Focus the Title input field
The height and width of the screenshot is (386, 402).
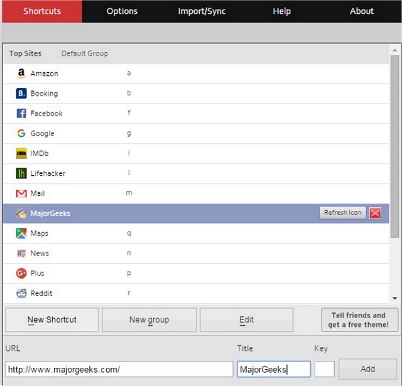point(274,369)
